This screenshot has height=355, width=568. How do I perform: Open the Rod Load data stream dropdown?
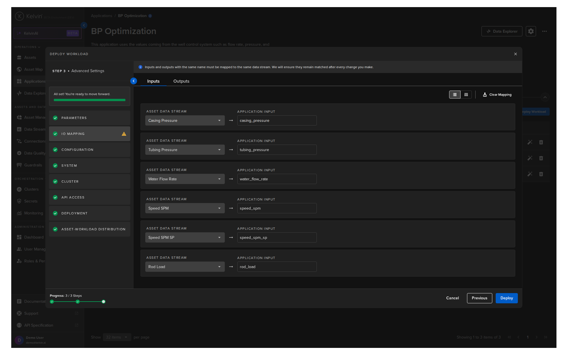pos(185,267)
